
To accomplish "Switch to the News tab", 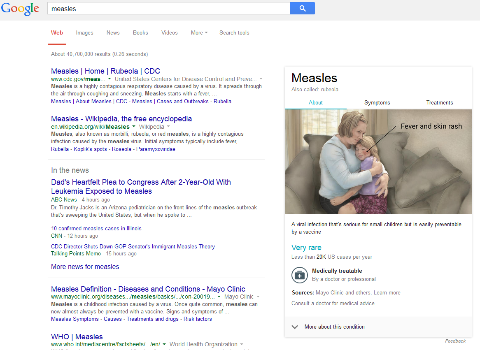I will tap(113, 33).
